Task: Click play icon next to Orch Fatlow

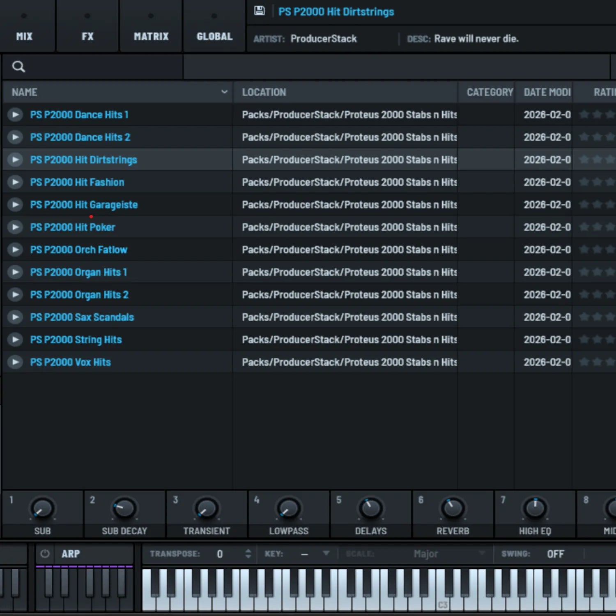Action: [x=15, y=250]
